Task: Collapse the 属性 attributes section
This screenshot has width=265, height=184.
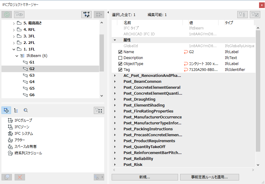Action: tap(115, 40)
